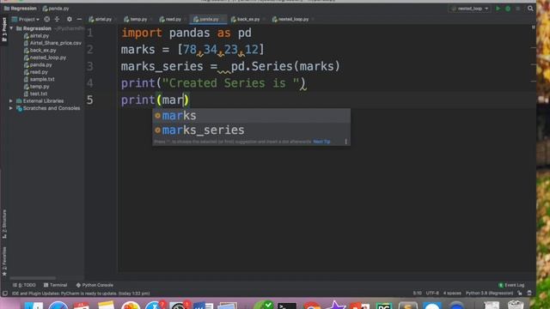The width and height of the screenshot is (550, 309).
Task: Click the Next Tip link in completion popup
Action: pyautogui.click(x=321, y=142)
